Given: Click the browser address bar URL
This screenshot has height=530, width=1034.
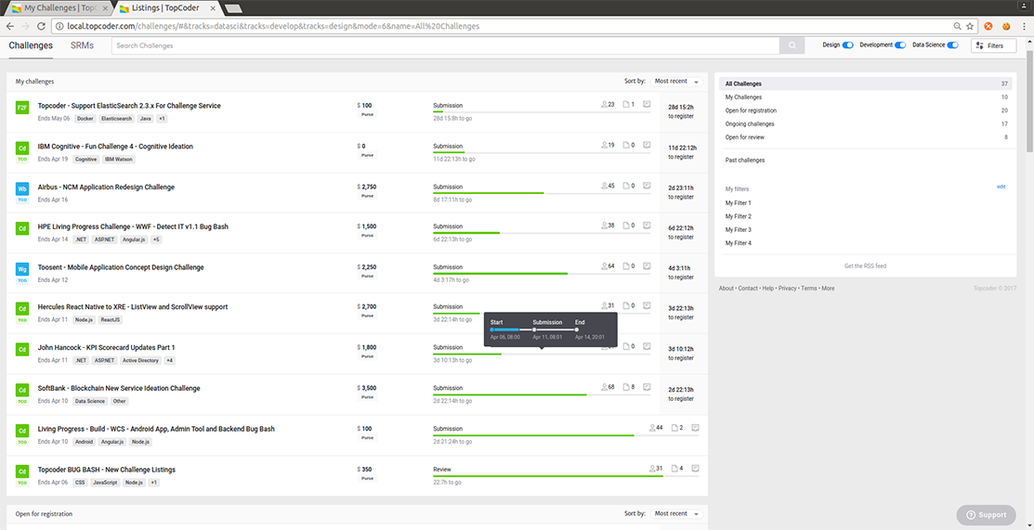Looking at the screenshot, I should (x=273, y=26).
